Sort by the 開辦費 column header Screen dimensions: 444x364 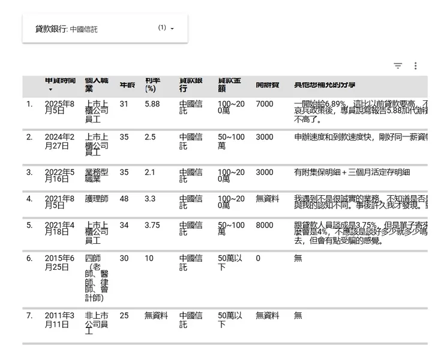[268, 85]
